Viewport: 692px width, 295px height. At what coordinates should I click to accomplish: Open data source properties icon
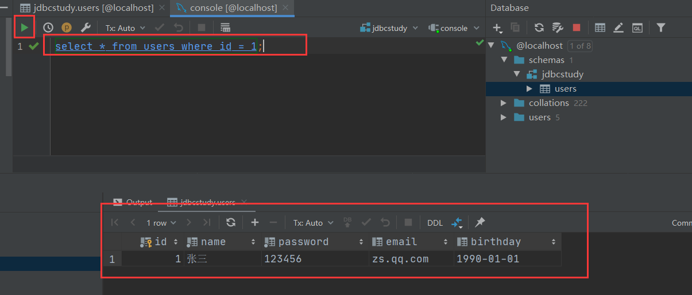[x=557, y=27]
